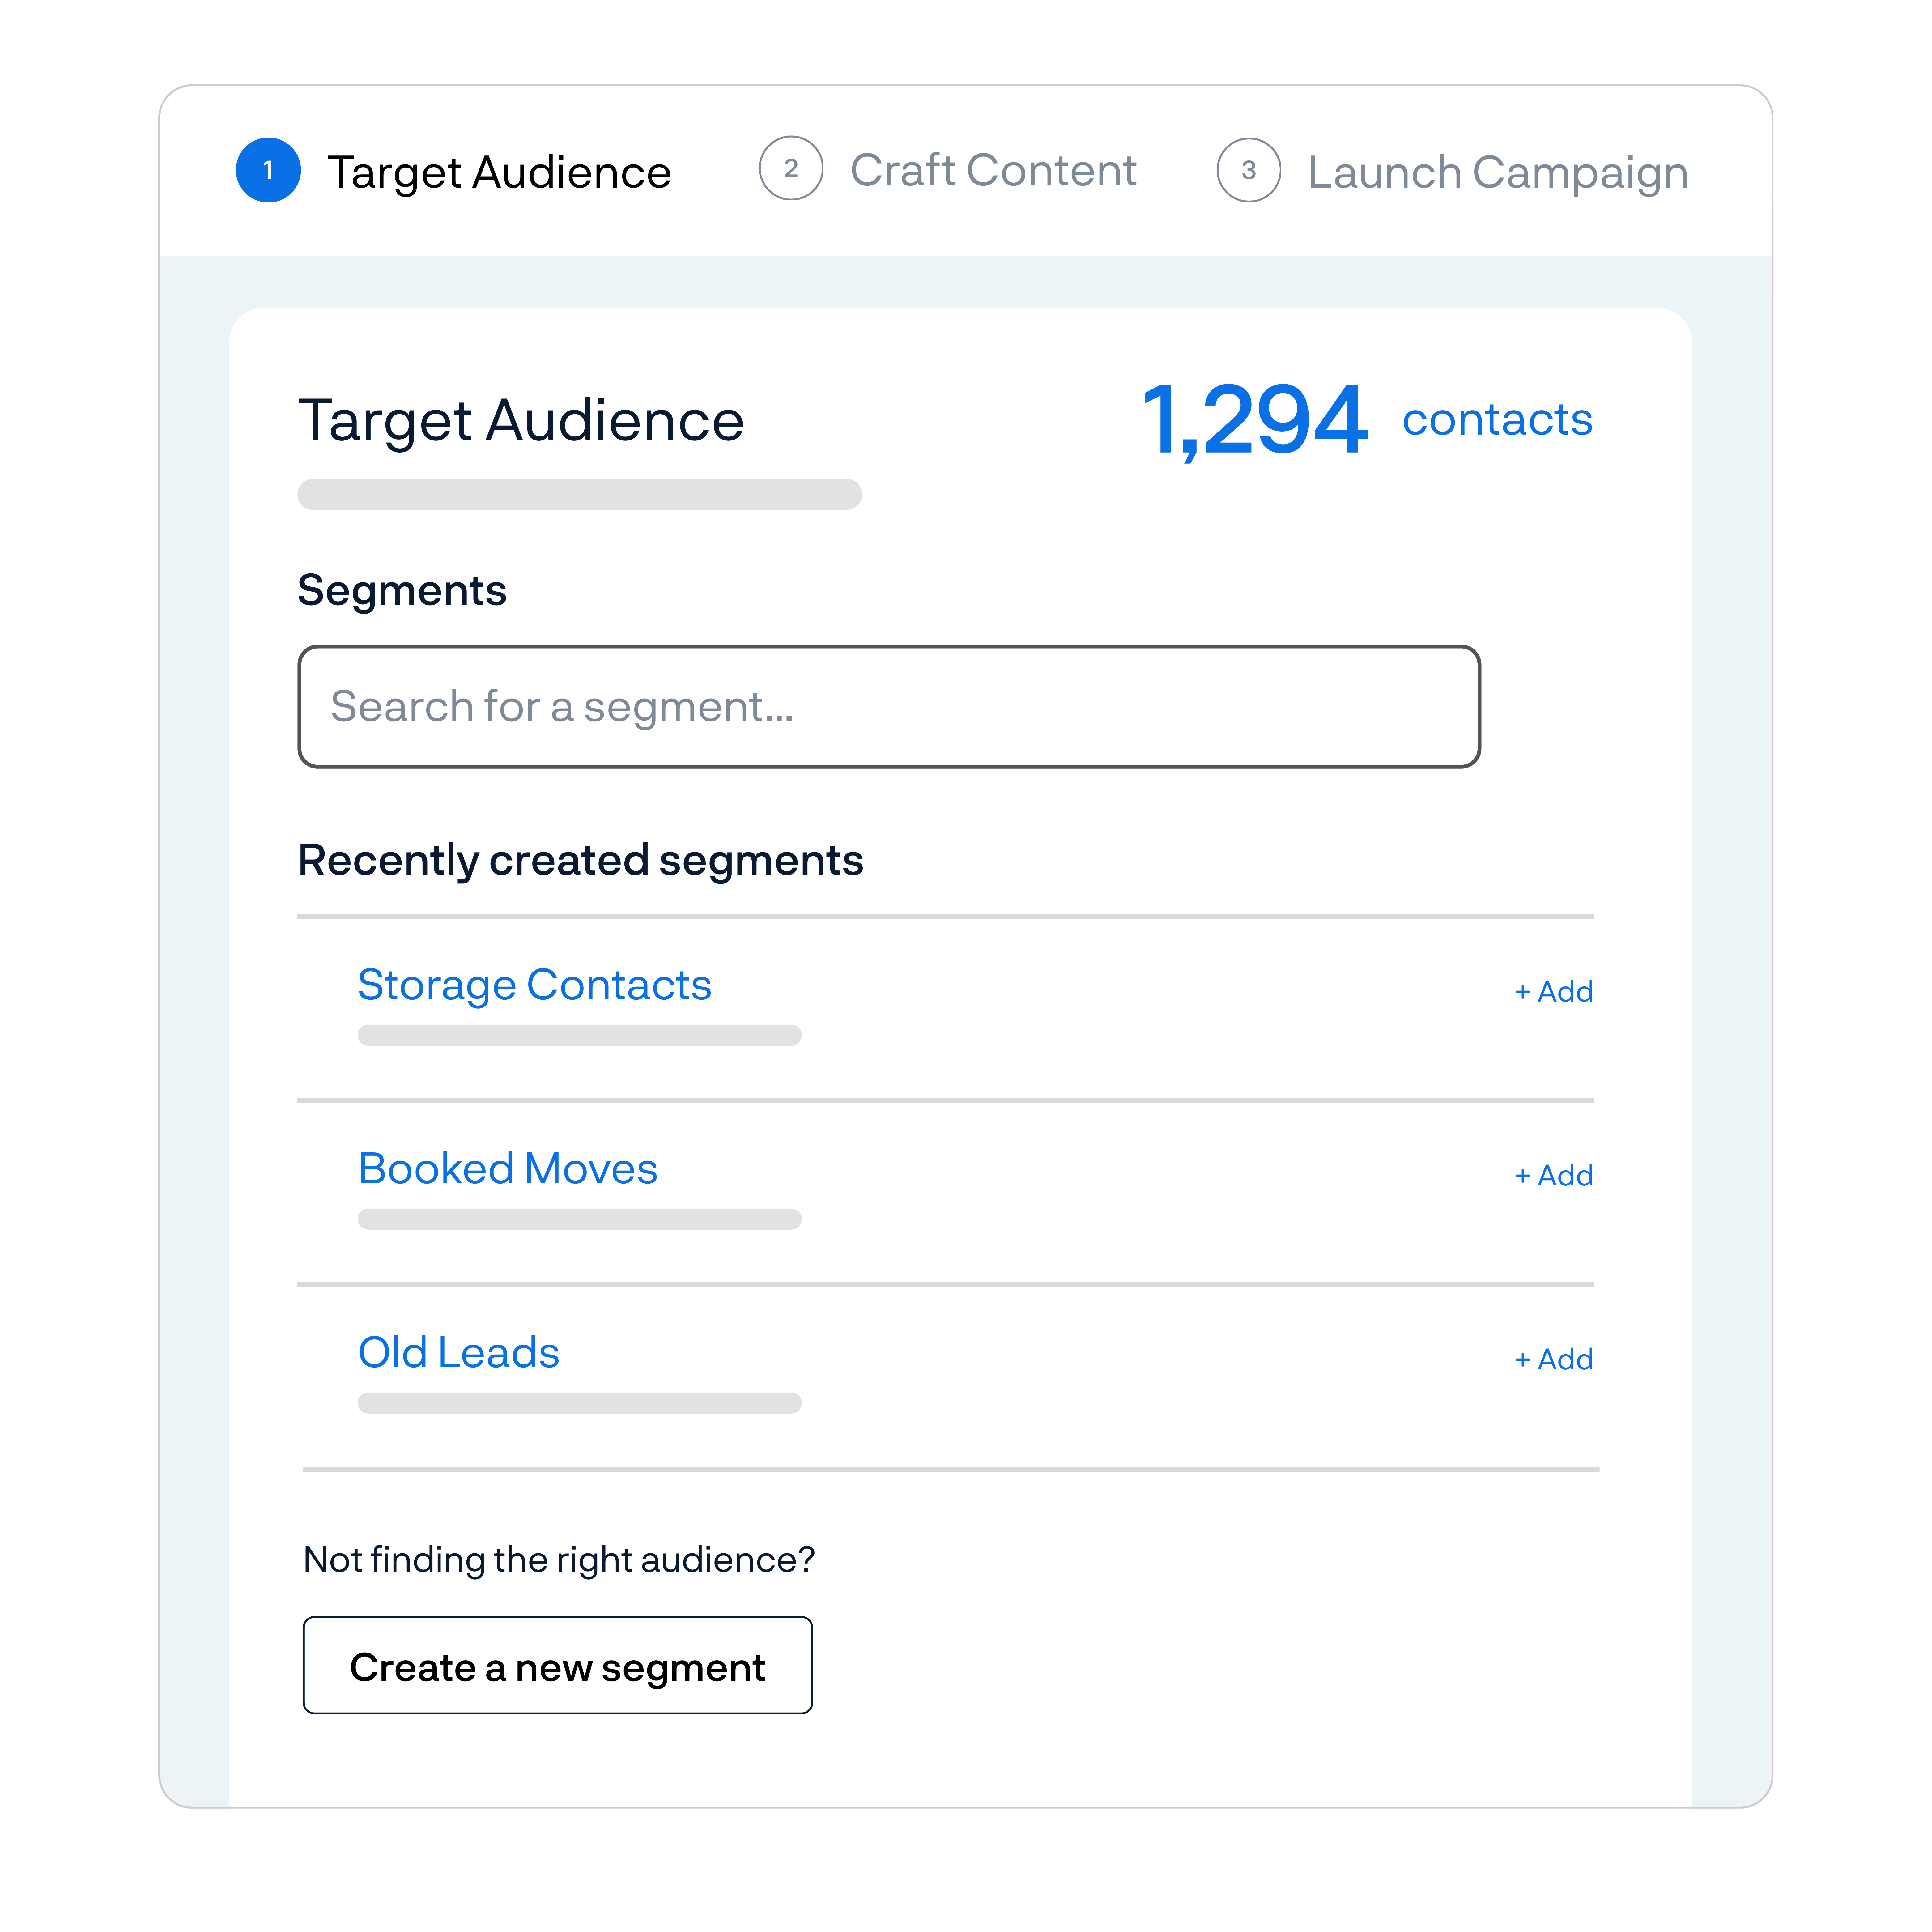
Task: Click Create a new segment button
Action: pos(558,1665)
